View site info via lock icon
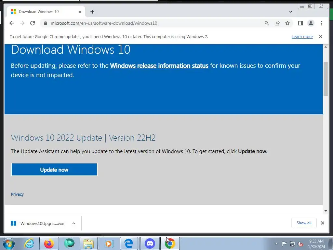The height and width of the screenshot is (250, 333). click(x=46, y=23)
